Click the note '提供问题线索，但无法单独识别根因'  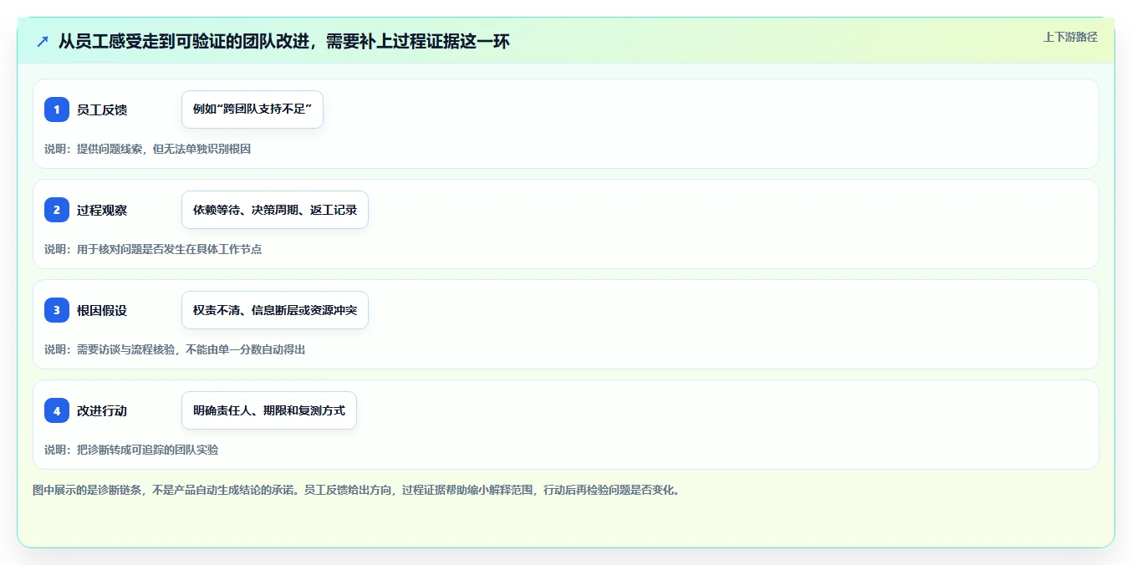pyautogui.click(x=164, y=149)
